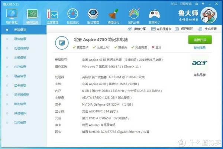Open 清理优化 cleanup broom icon
223x149 pixels.
(x=113, y=16)
